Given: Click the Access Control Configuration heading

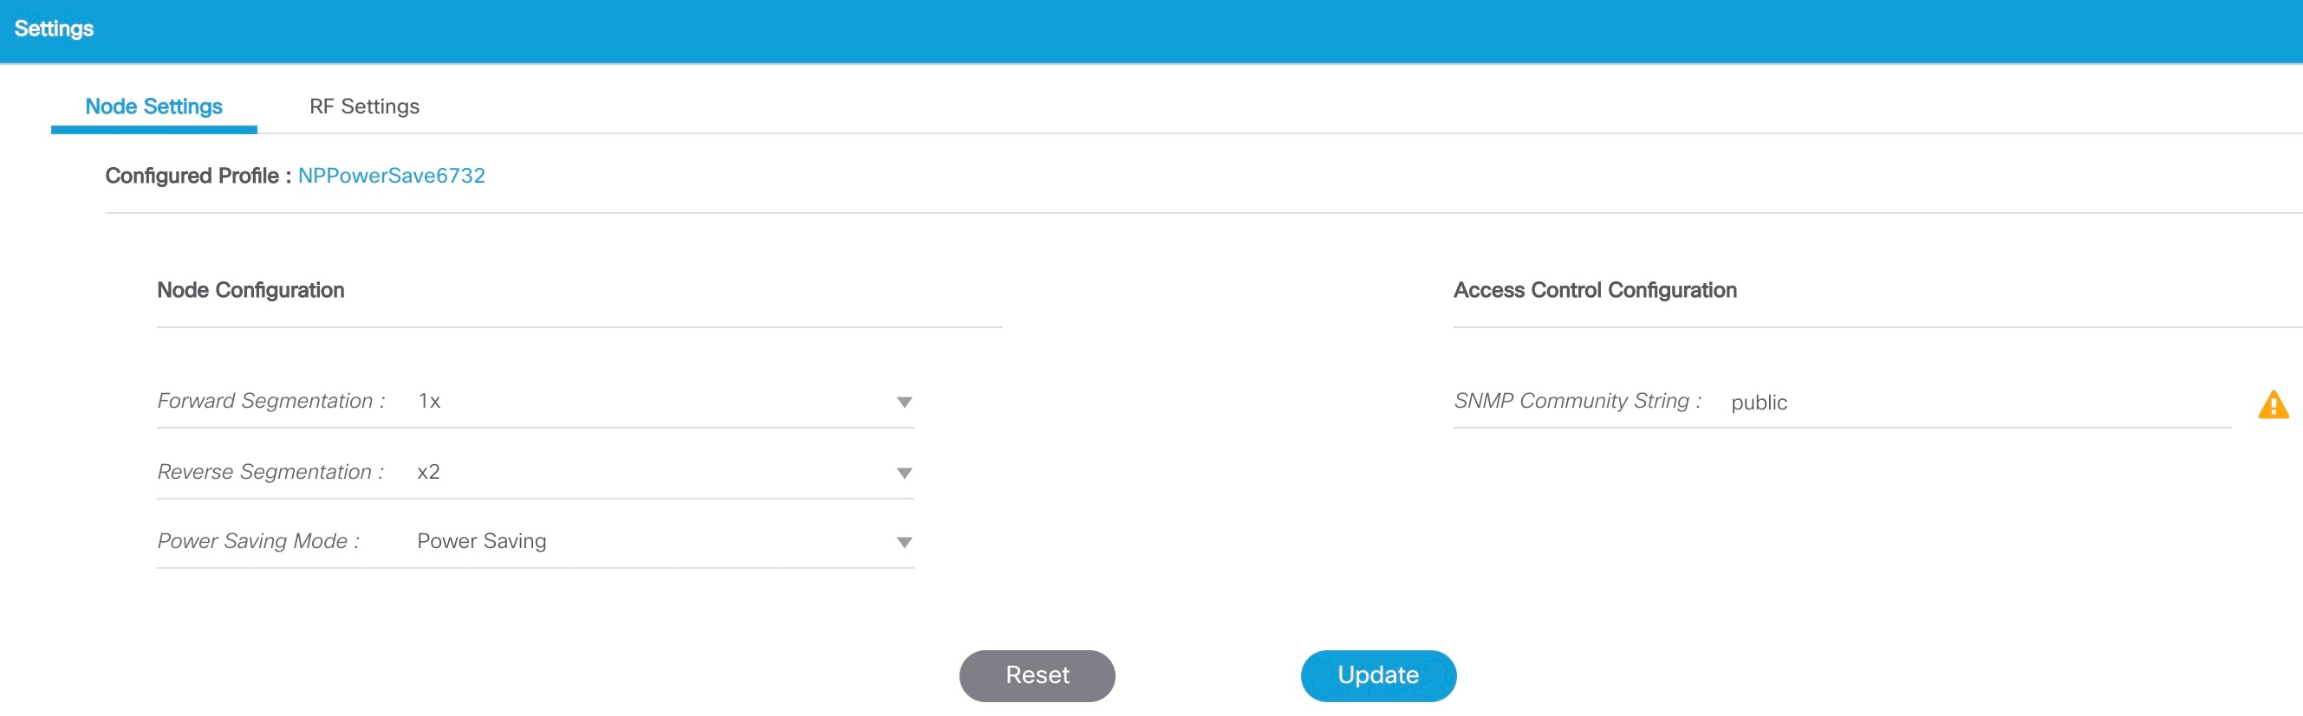Looking at the screenshot, I should [x=1594, y=290].
